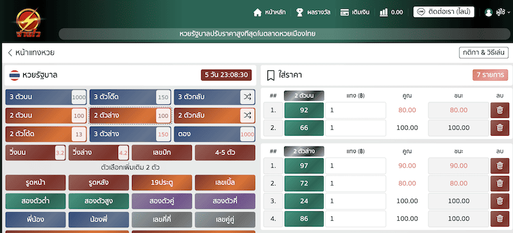Select the สองตัวต่ำ option

pyautogui.click(x=35, y=201)
